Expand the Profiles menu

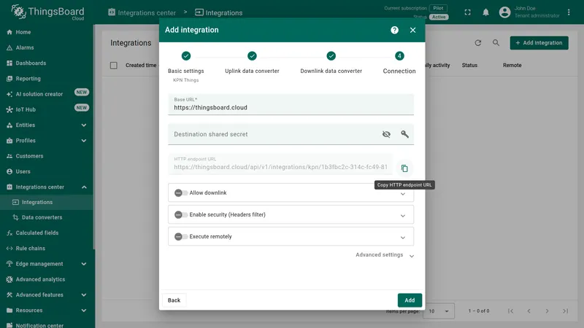click(x=47, y=141)
